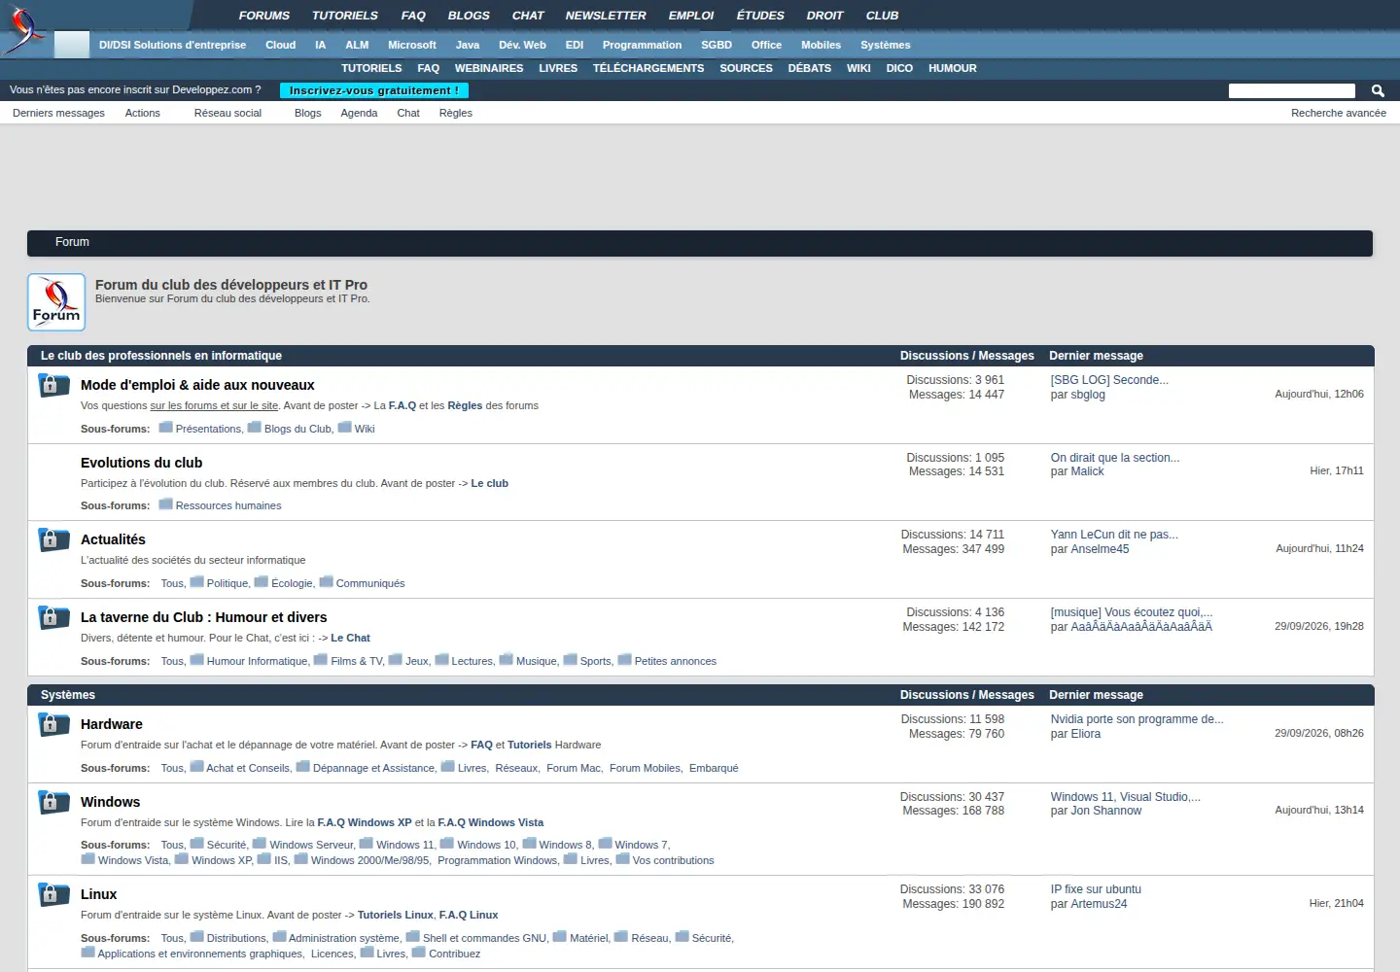Click the La taverne du Club status icon
The image size is (1400, 972).
(53, 617)
